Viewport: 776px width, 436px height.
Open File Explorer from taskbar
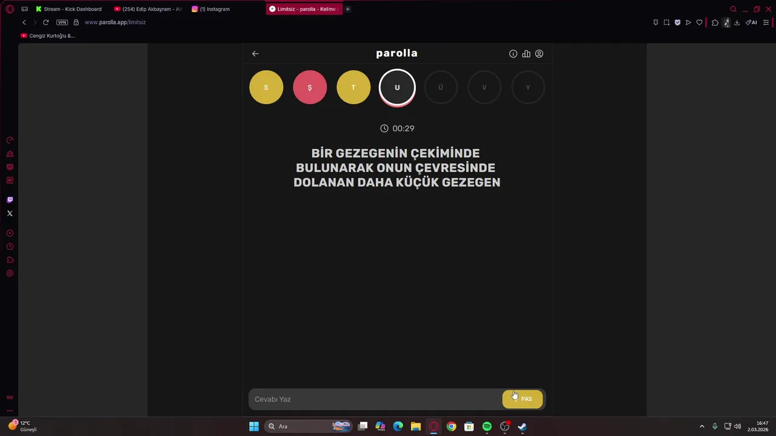coord(416,426)
